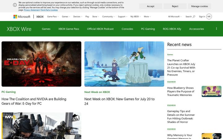Image resolution: width=223 pixels, height=139 pixels.
Task: Open XBOX Game Pass in the green bar
Action: (69, 29)
